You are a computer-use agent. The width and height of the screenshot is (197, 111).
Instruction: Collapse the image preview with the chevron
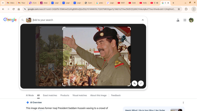(143, 20)
